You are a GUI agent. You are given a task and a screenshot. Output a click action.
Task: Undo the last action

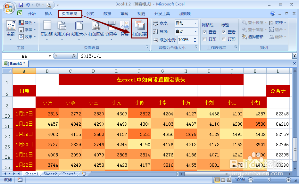28,5
